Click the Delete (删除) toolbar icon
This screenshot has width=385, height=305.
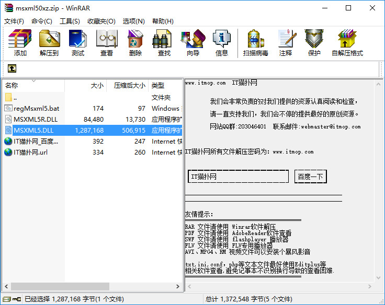(x=135, y=39)
